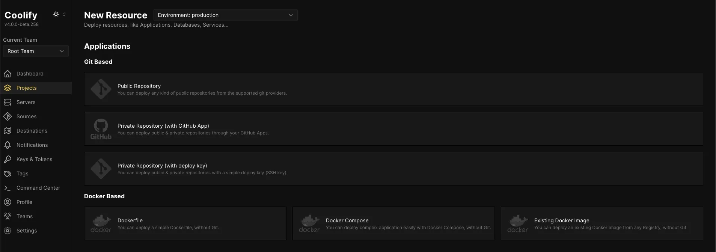Click the theme sun icon
Image resolution: width=716 pixels, height=252 pixels.
click(x=56, y=14)
